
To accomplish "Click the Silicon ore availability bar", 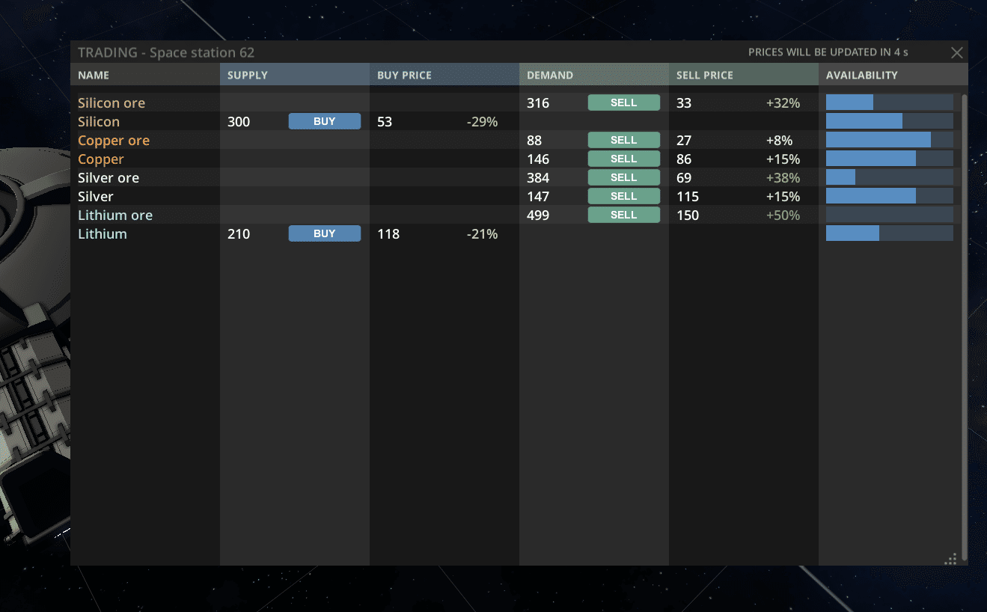I will click(x=890, y=102).
